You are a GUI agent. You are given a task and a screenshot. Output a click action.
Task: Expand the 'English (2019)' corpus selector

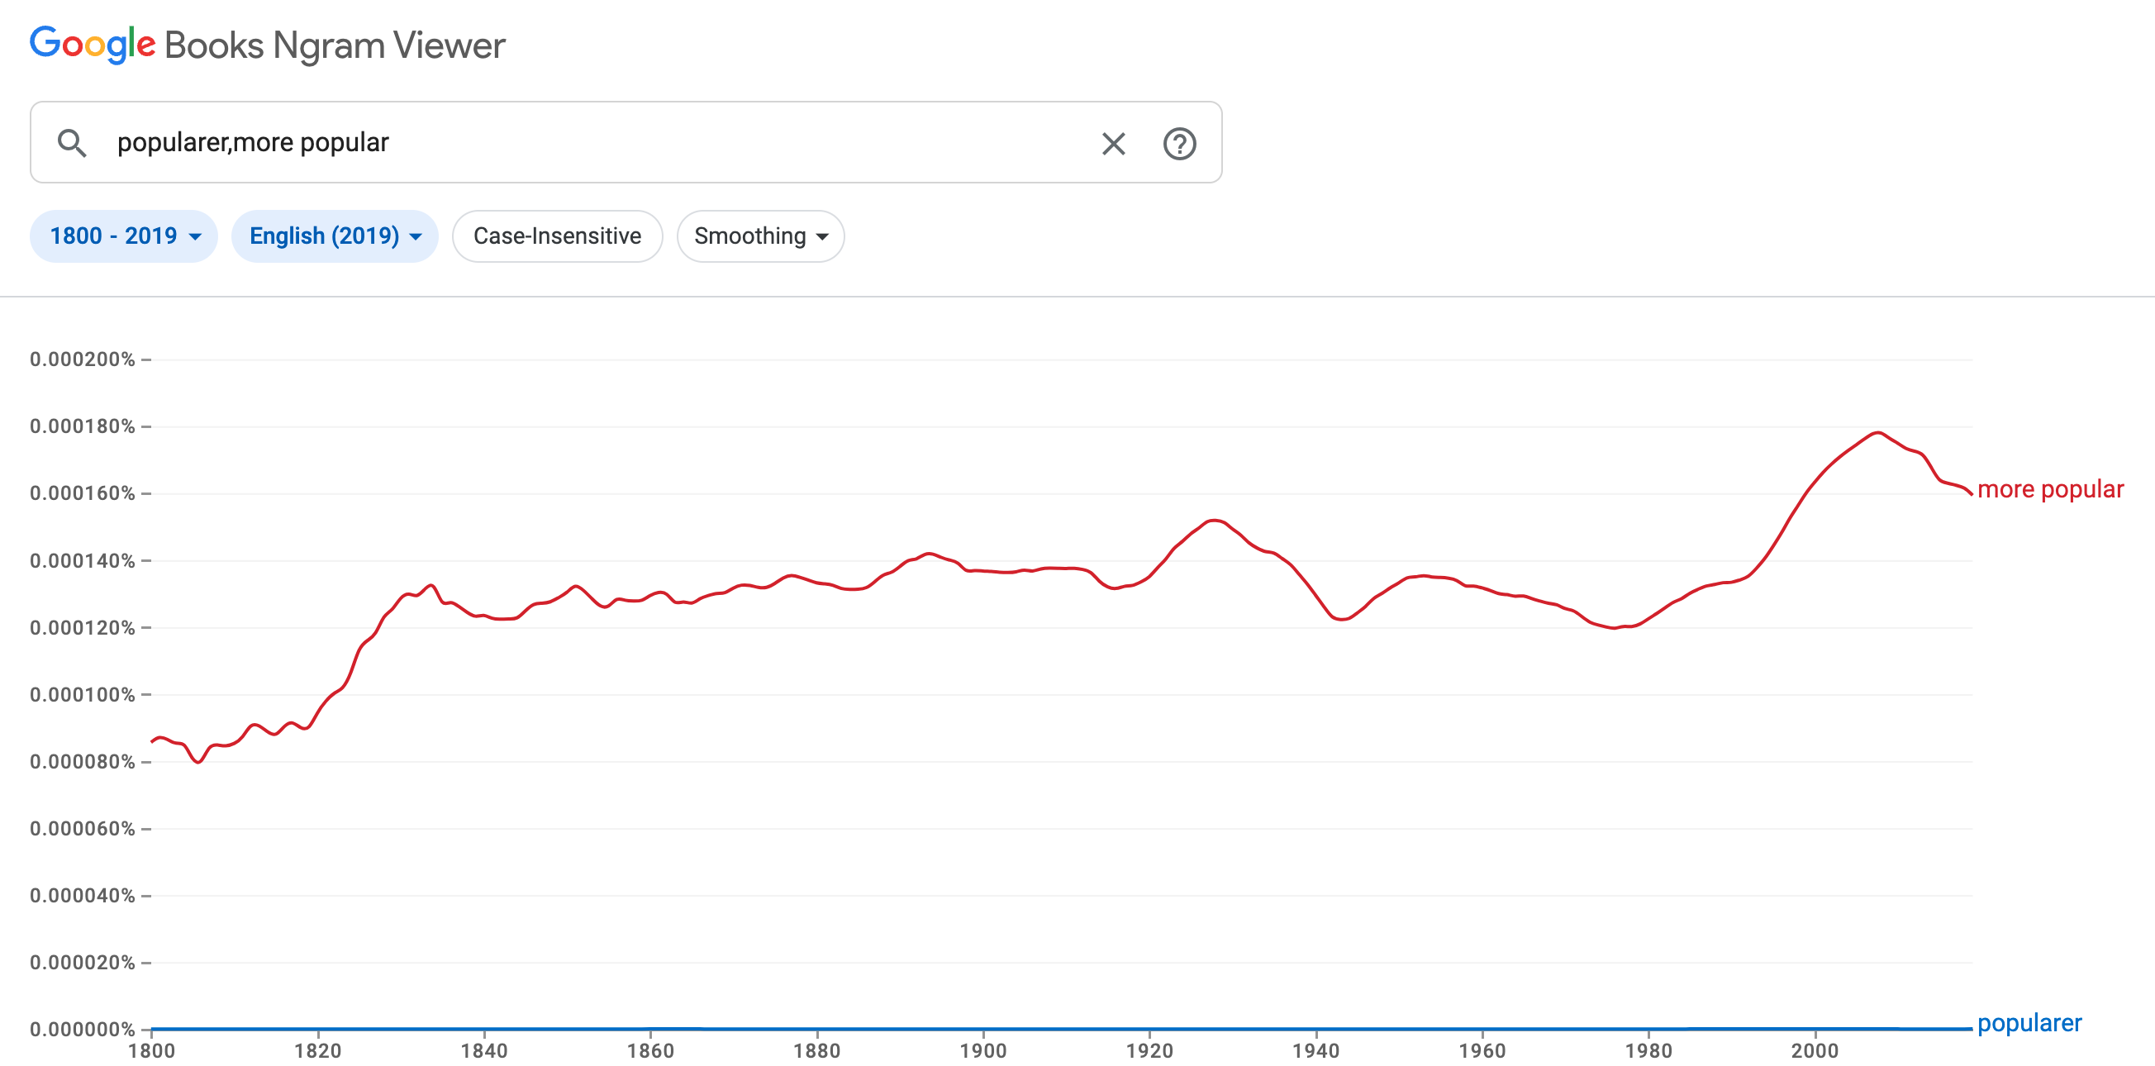tap(334, 236)
